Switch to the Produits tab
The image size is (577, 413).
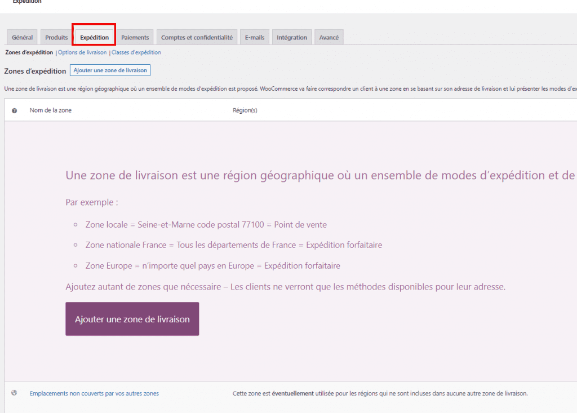56,37
